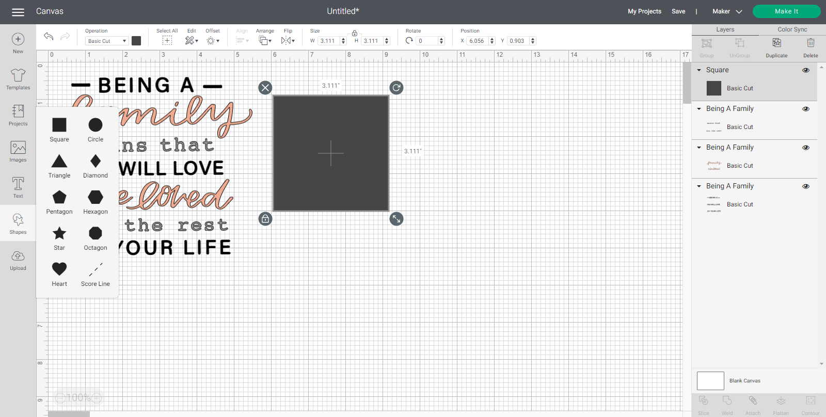Click the Width size input field
This screenshot has height=417, width=826.
[x=328, y=41]
